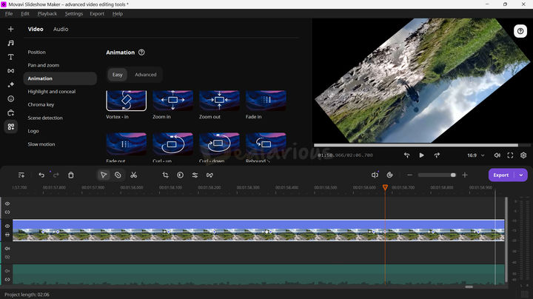533x299 pixels.
Task: Open the Import media plus icon
Action: pos(11,29)
